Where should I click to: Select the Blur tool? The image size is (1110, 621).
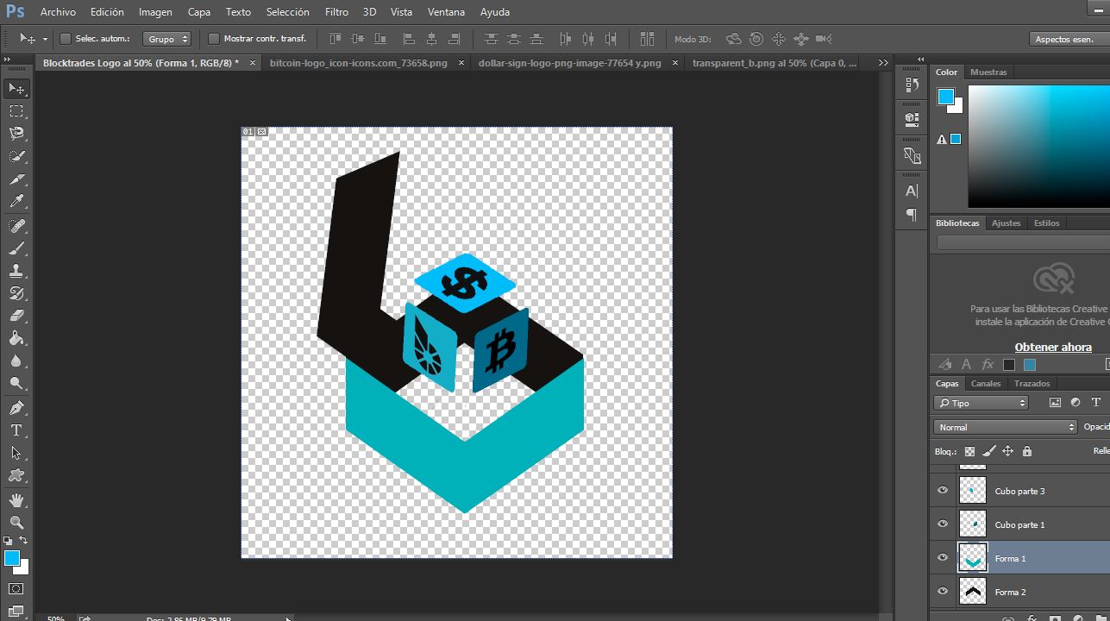click(x=16, y=361)
